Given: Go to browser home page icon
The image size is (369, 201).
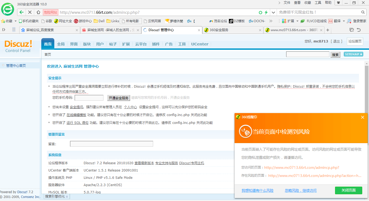Looking at the screenshot, I should pos(38,12).
